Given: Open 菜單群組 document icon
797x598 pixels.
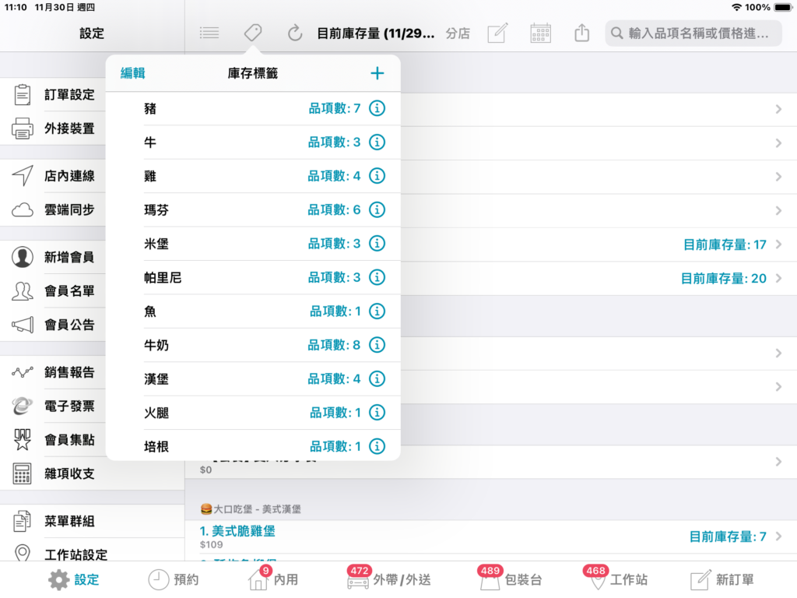Looking at the screenshot, I should [23, 521].
